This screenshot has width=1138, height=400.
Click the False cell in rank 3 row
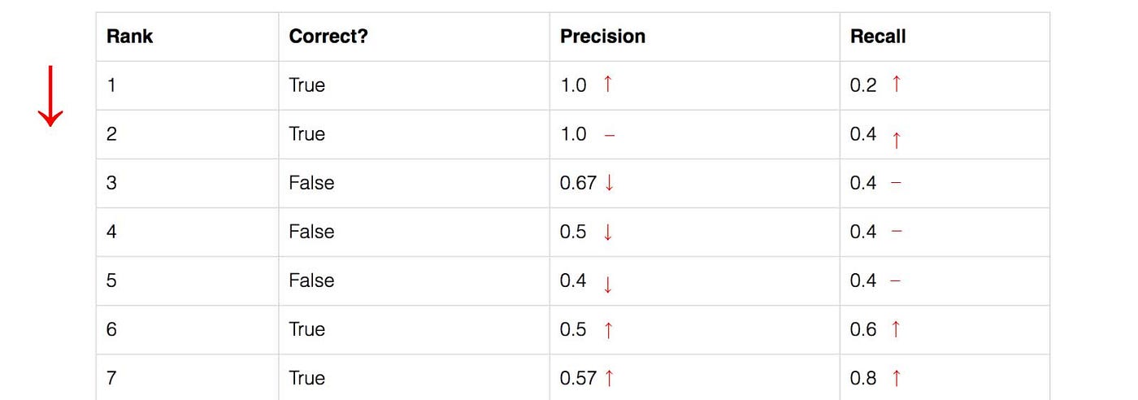coord(311,183)
